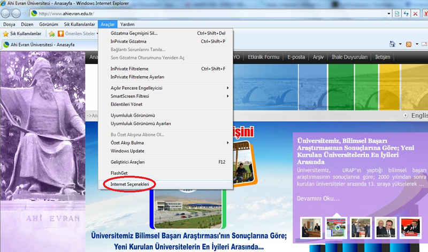Expand SmartScreen Filtresi submenu
Image resolution: width=428 pixels, height=252 pixels.
point(166,96)
